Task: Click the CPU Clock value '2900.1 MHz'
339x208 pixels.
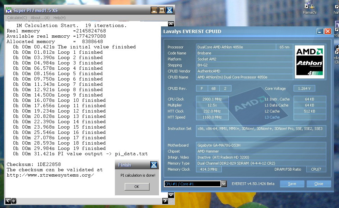Action: point(212,99)
